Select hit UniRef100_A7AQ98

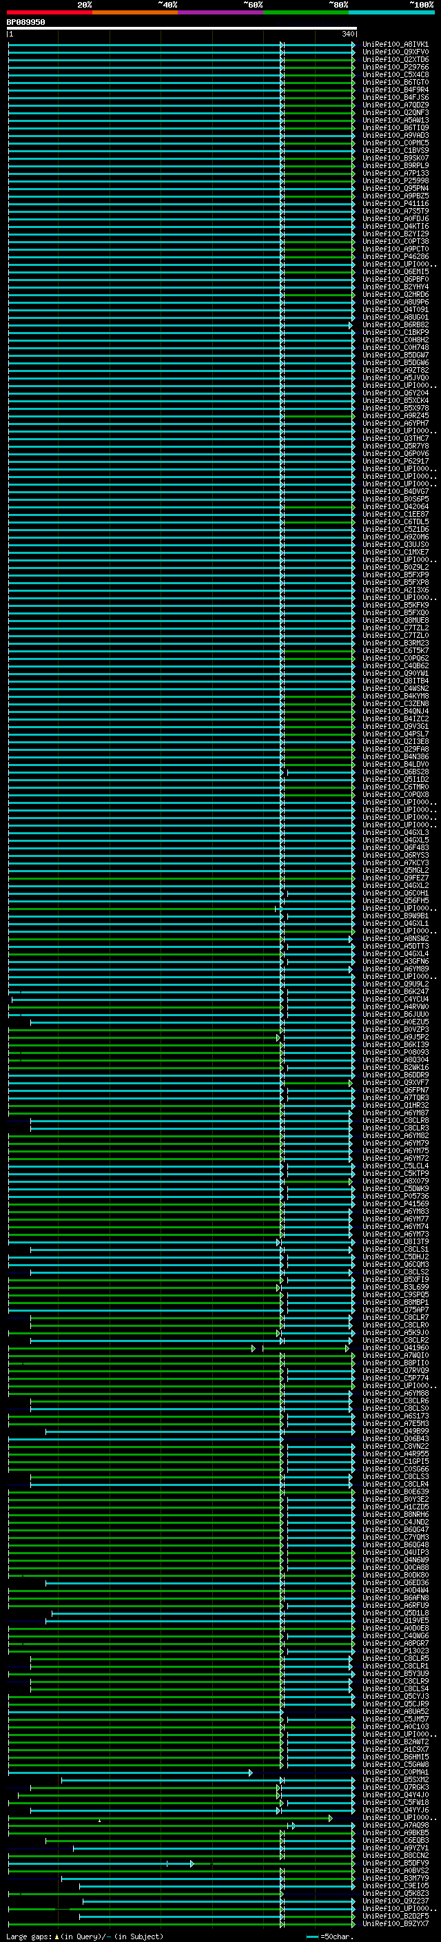point(396,1825)
